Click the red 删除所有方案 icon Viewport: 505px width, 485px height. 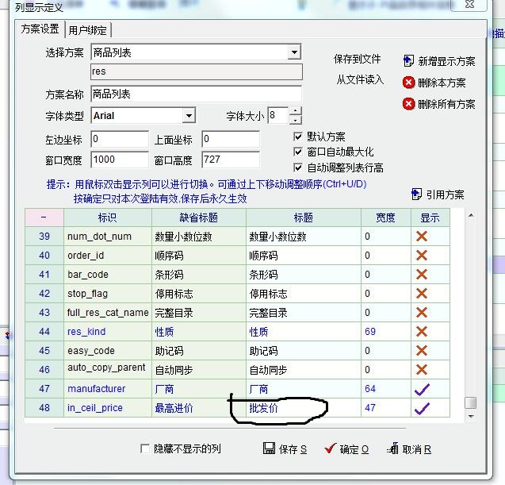pos(408,104)
